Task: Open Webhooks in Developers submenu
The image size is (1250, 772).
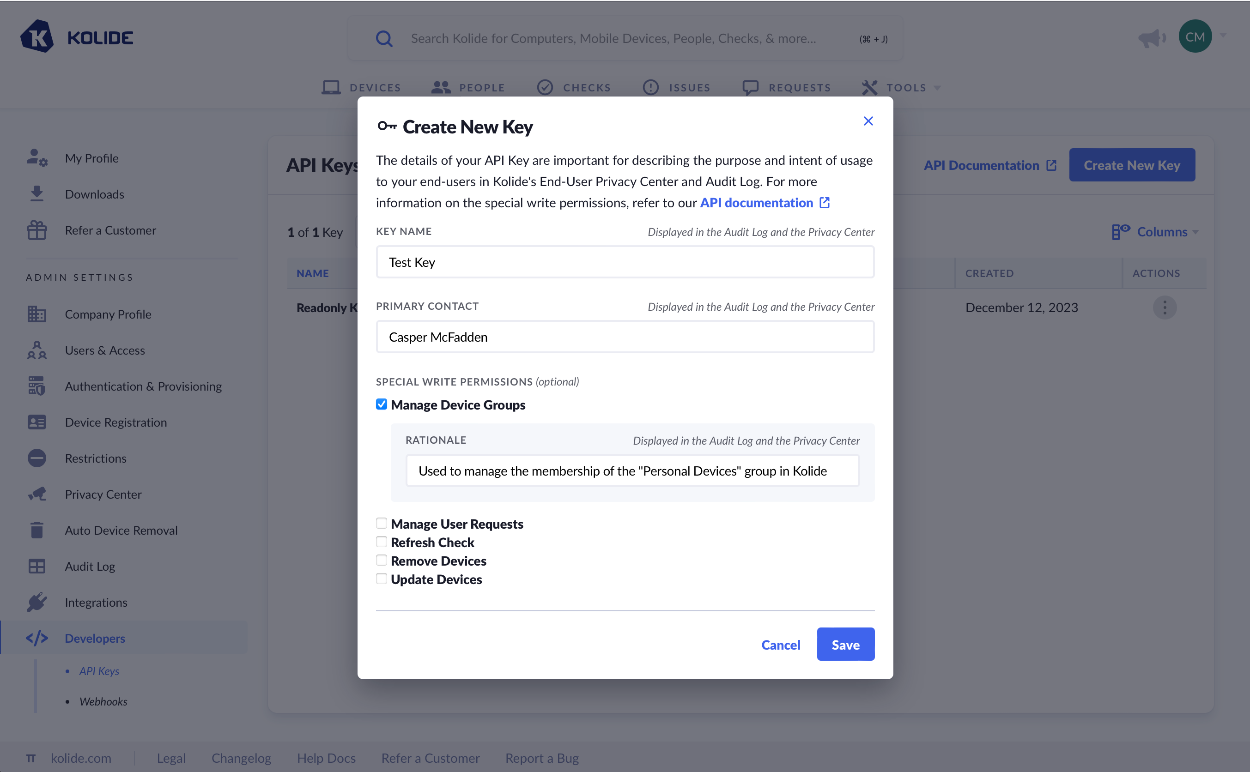Action: point(103,701)
